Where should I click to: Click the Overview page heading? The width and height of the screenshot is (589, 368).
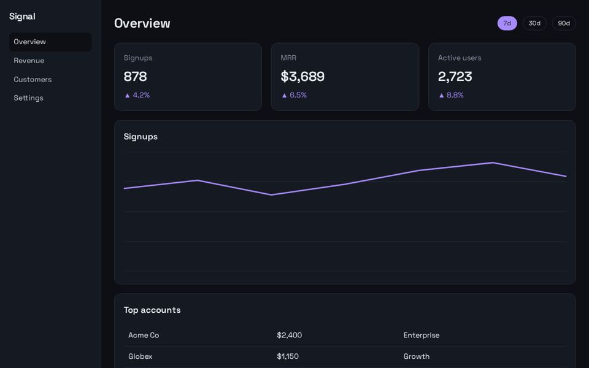click(142, 23)
